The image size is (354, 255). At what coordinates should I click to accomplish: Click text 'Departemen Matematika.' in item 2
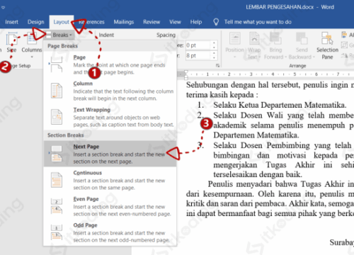point(256,135)
